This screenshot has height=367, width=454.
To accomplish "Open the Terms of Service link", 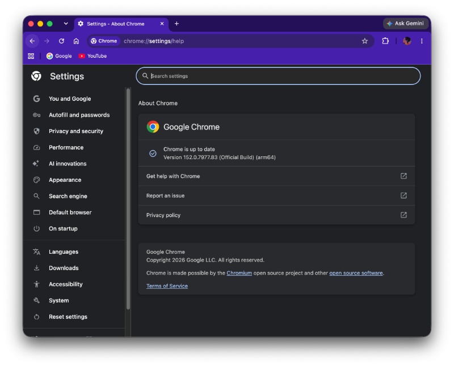I will click(x=167, y=286).
